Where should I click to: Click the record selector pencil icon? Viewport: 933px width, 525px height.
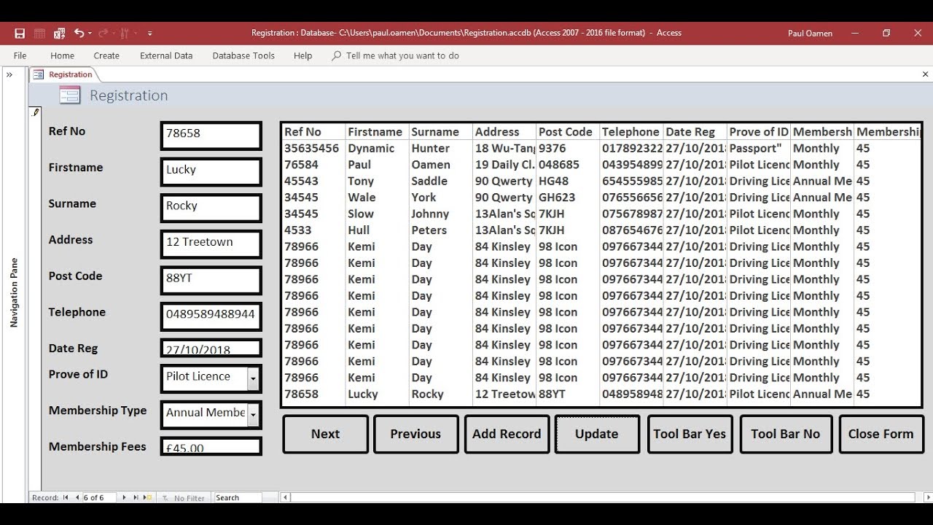click(35, 112)
